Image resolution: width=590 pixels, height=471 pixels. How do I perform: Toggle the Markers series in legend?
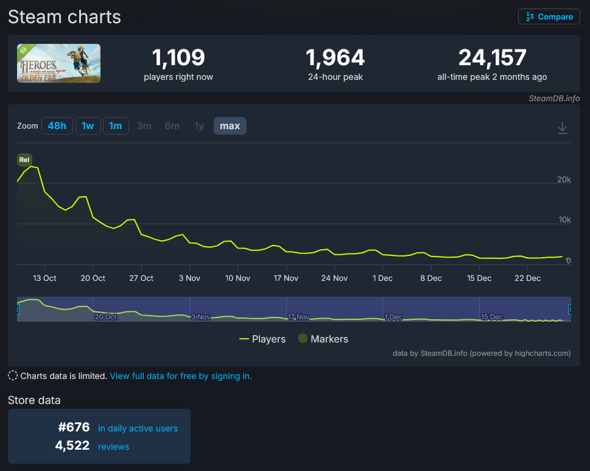click(323, 339)
